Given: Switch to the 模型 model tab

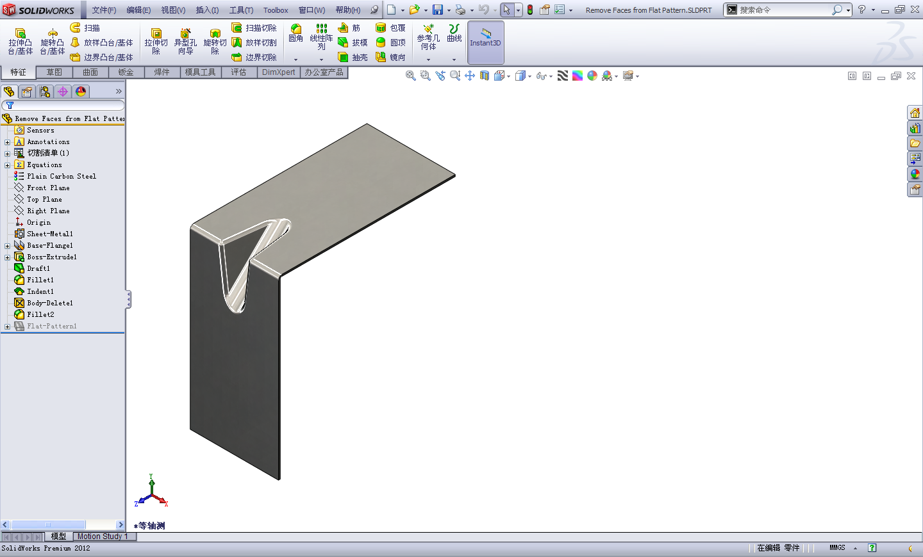Looking at the screenshot, I should click(58, 537).
